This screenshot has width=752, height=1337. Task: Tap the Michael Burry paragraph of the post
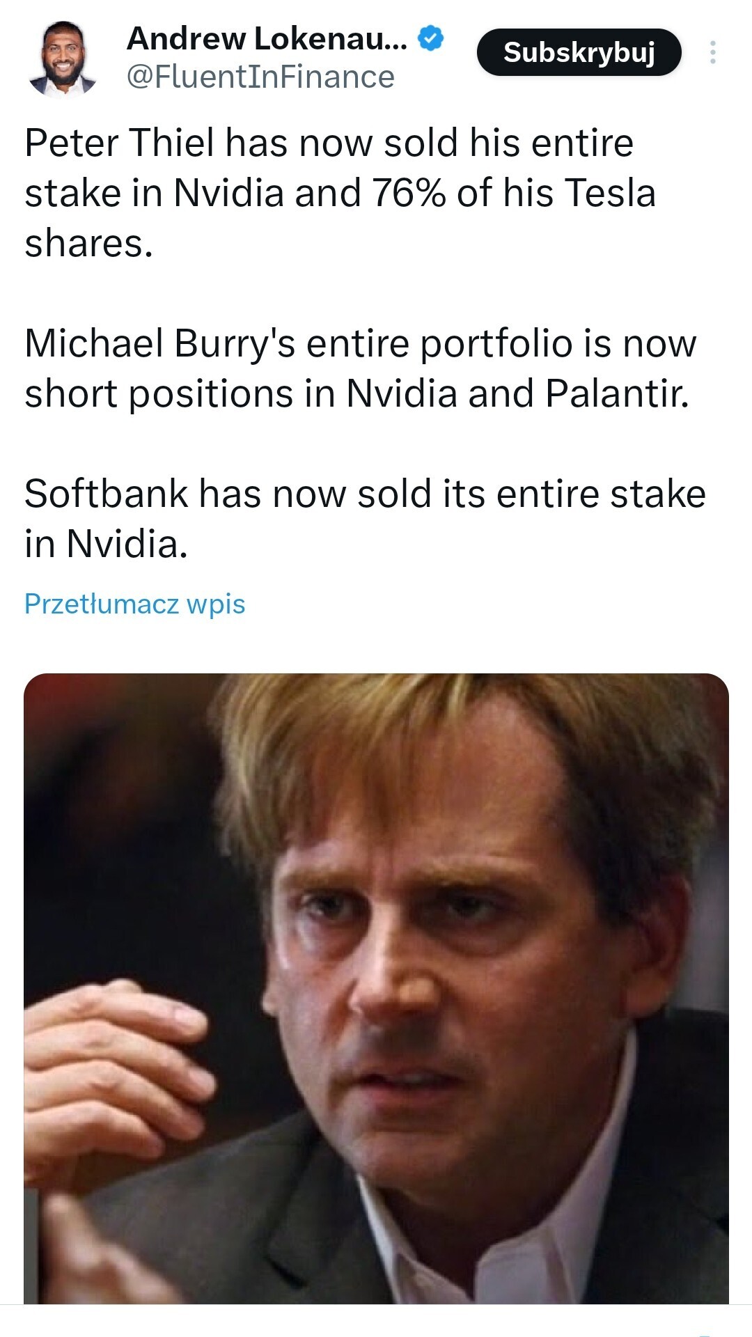pyautogui.click(x=359, y=368)
